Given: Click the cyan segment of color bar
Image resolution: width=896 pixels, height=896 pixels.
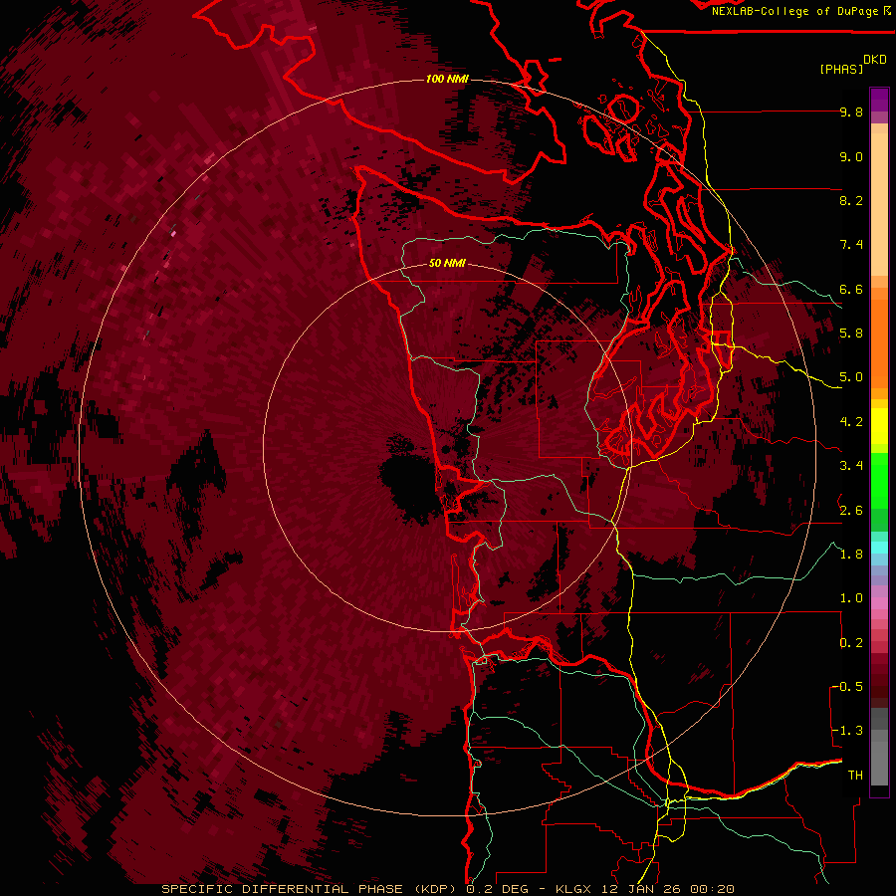Looking at the screenshot, I should click(879, 547).
